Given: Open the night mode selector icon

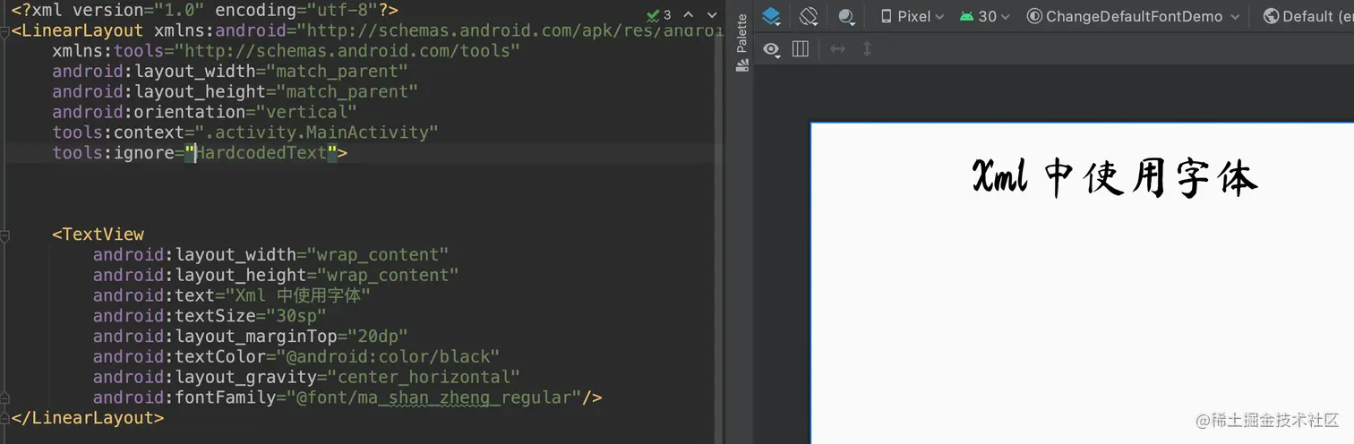Looking at the screenshot, I should click(x=846, y=16).
